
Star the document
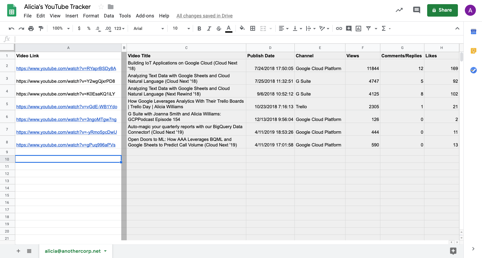click(101, 7)
